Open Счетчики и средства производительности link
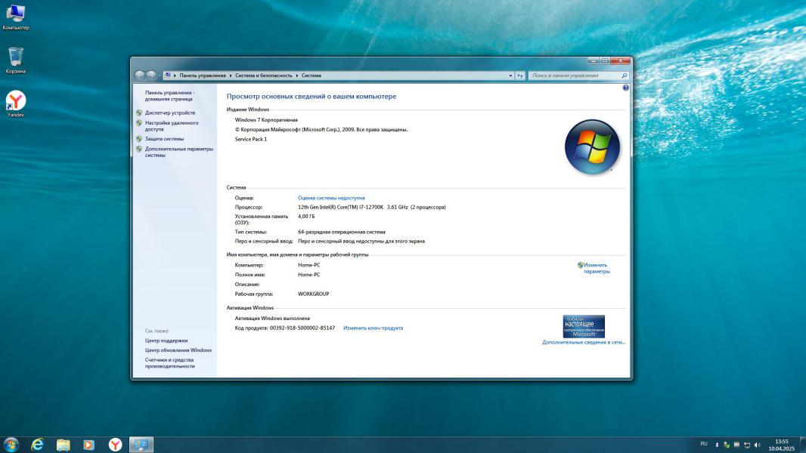806x453 pixels. pos(169,363)
